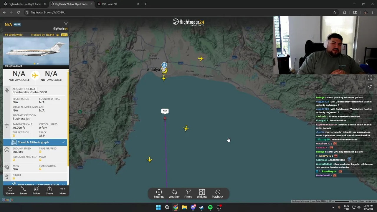Switch to the first Flightradar24 browser tab
The width and height of the screenshot is (377, 212).
(x=24, y=4)
